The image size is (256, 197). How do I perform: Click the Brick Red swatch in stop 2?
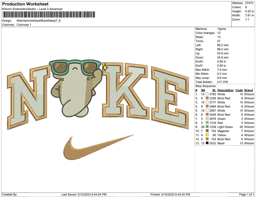click(x=207, y=98)
